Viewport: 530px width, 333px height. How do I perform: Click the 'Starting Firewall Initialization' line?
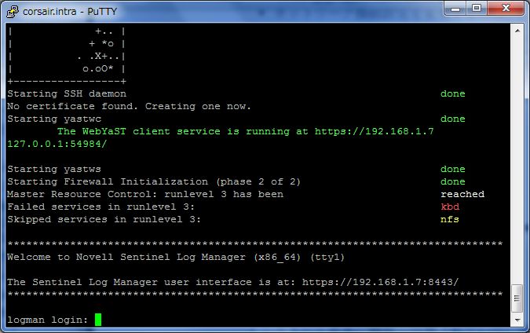(154, 181)
